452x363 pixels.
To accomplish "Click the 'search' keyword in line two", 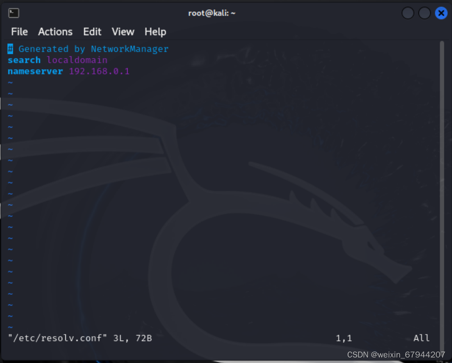I will pos(24,60).
